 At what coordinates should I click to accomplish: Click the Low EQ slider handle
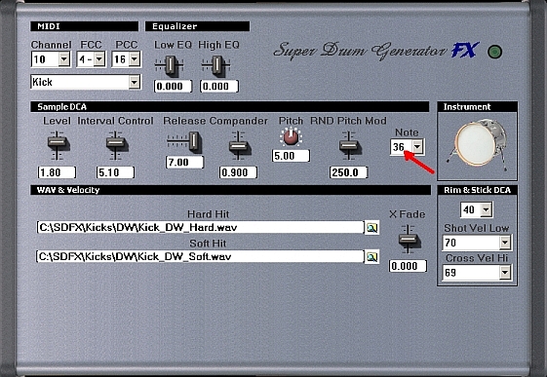(x=171, y=65)
